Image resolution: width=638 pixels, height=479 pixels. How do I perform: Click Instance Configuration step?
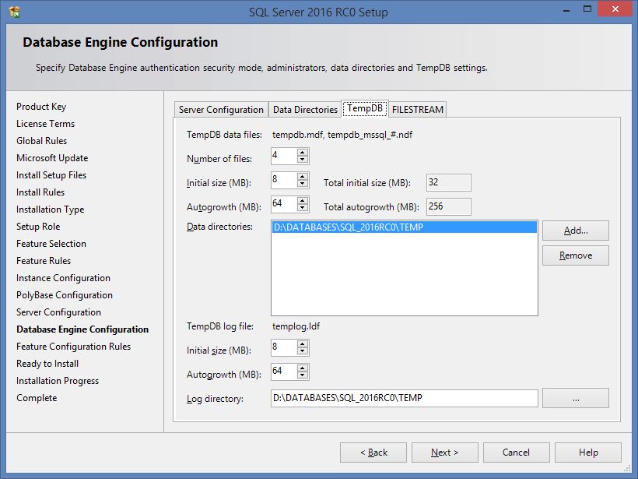(x=63, y=278)
